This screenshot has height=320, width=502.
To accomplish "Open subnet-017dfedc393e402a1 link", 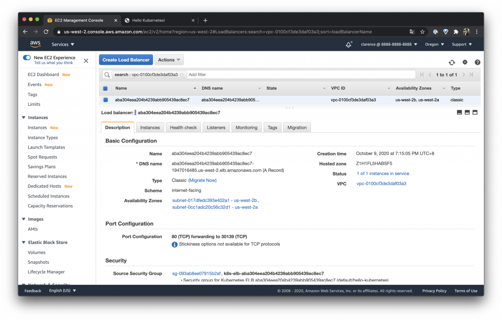I will pos(215,200).
